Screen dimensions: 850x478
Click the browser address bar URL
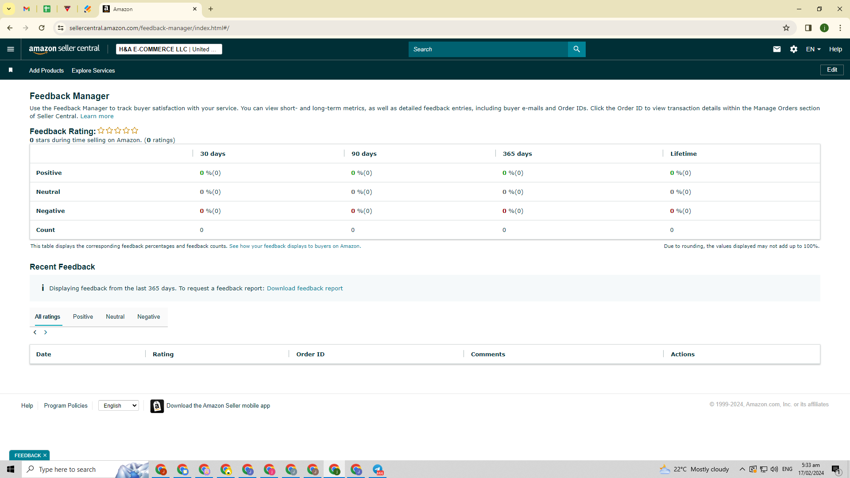click(149, 28)
